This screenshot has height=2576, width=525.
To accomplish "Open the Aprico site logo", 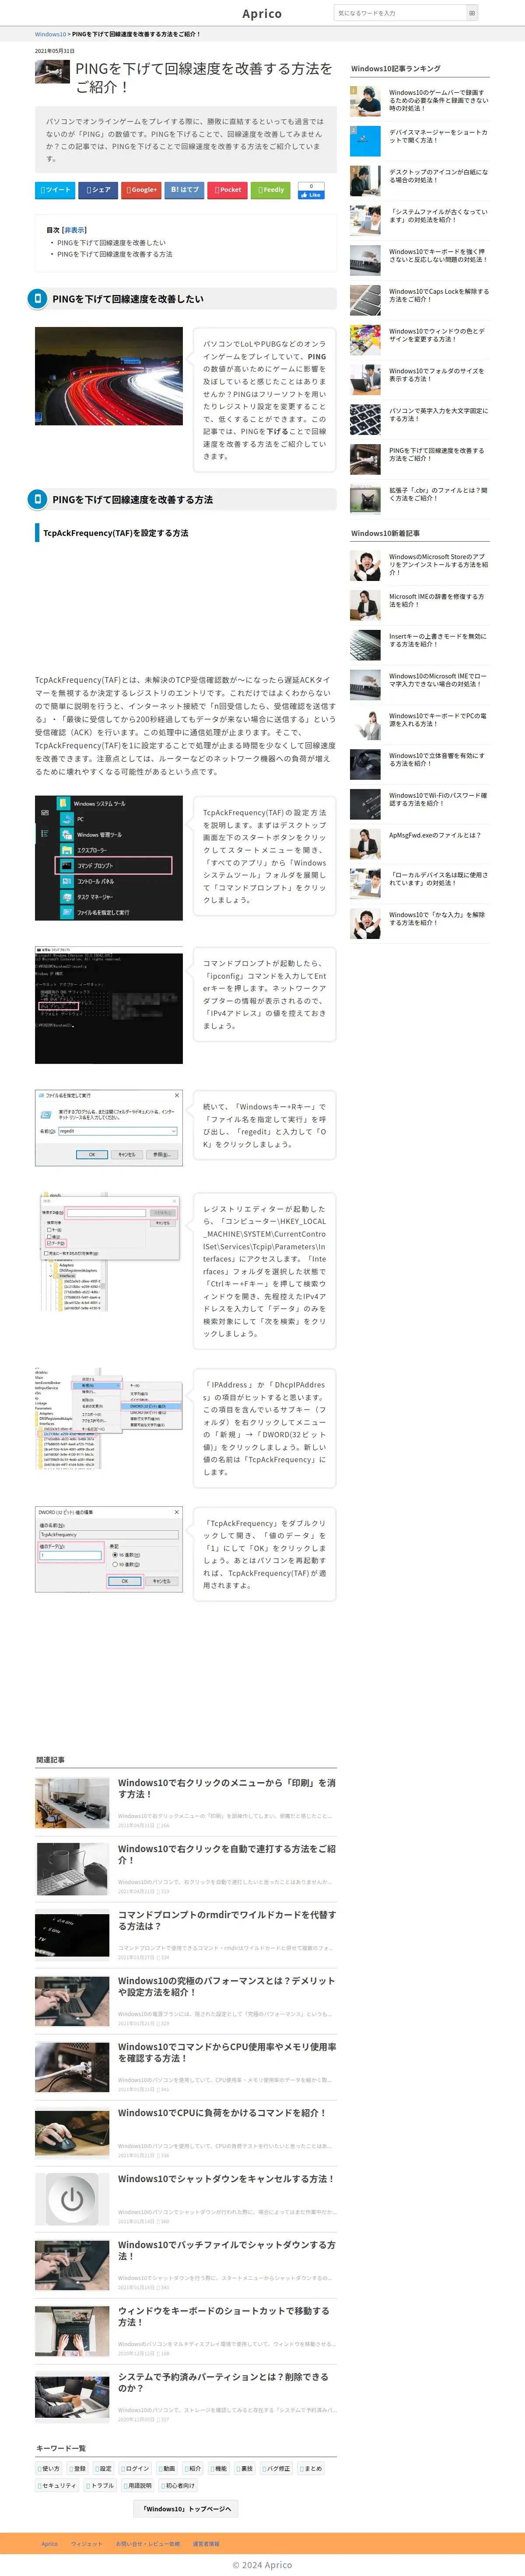I will (262, 13).
